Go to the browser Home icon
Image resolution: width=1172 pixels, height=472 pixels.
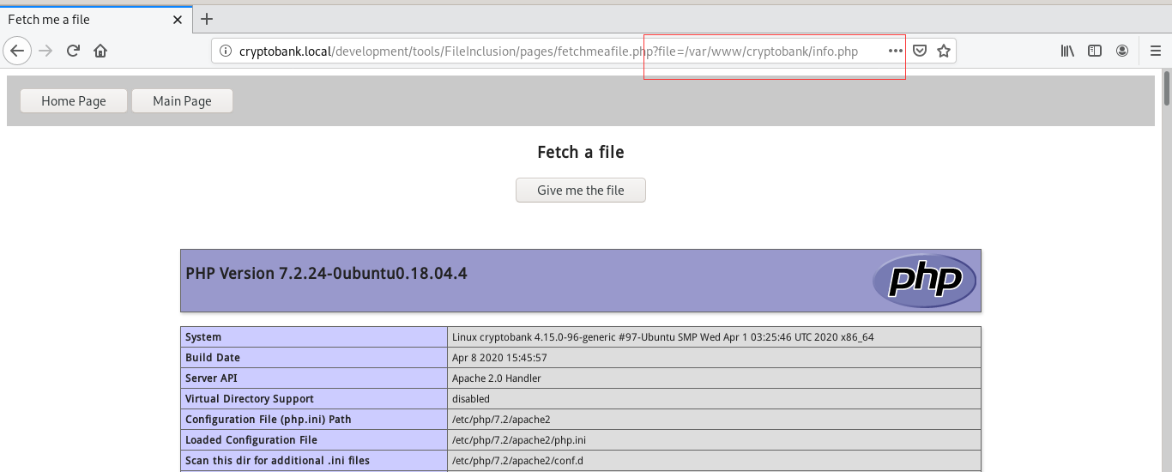click(x=100, y=51)
